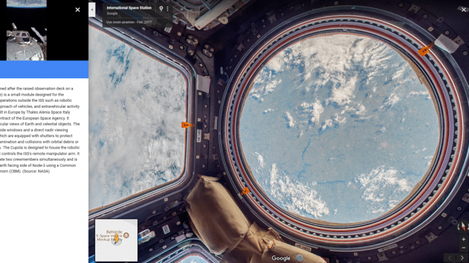The image size is (469, 263).
Task: Click the 'International Space Station' title
Action: [x=129, y=8]
